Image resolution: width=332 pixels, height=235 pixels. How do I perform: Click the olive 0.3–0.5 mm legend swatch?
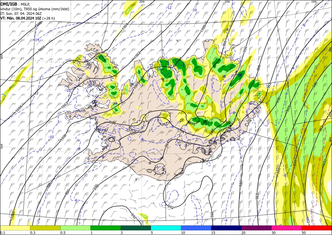[x=45, y=228]
